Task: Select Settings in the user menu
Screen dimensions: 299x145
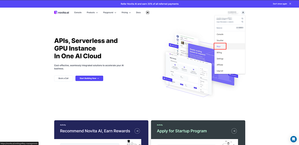Action: click(x=230, y=59)
